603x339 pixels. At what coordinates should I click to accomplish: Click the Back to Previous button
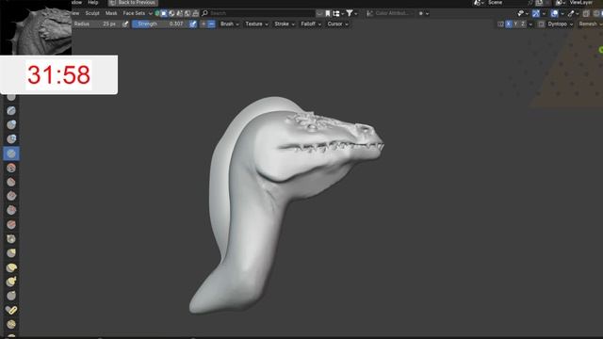click(133, 3)
